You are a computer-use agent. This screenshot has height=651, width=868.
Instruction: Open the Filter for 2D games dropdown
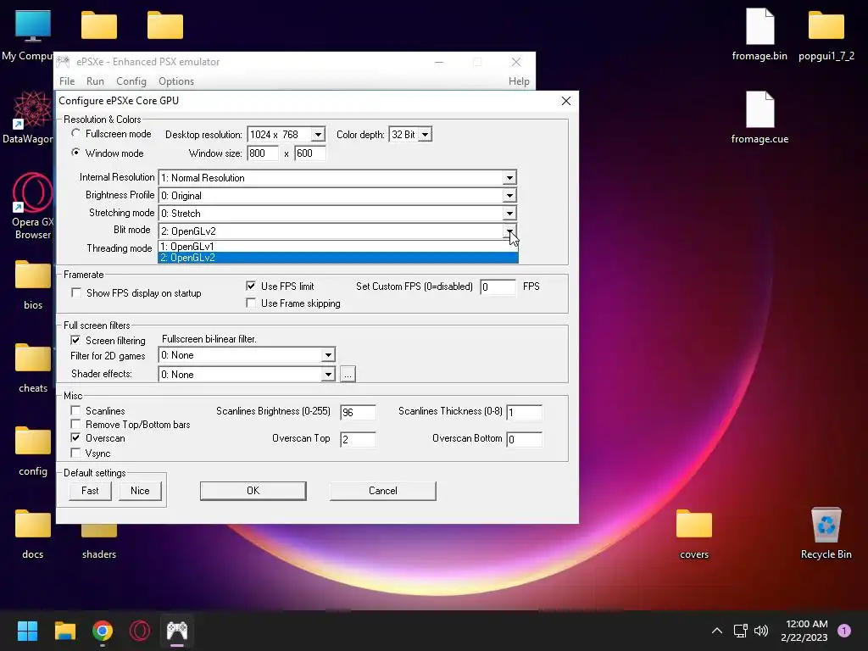point(328,355)
